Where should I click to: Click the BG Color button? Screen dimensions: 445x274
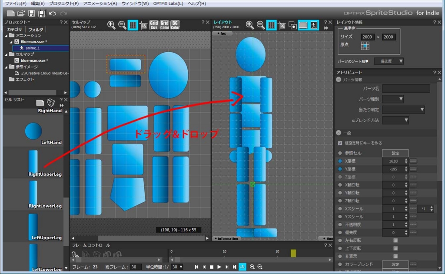175,25
